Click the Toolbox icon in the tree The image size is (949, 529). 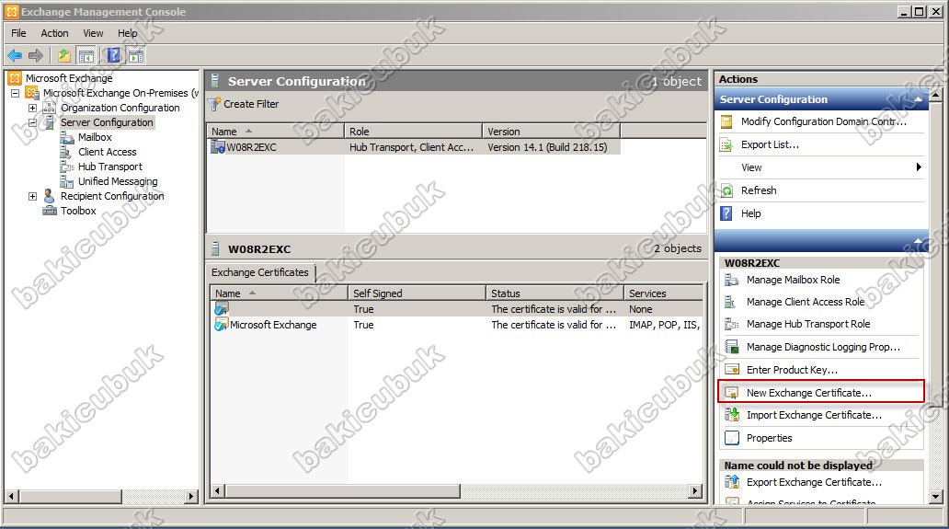point(50,211)
